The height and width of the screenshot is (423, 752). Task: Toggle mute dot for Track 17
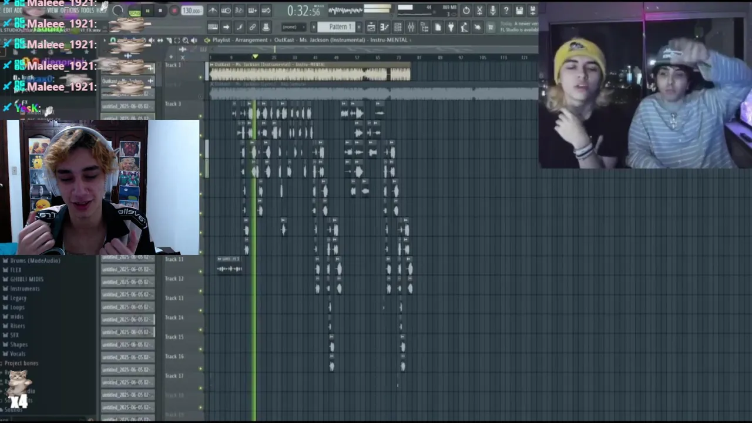click(x=201, y=388)
